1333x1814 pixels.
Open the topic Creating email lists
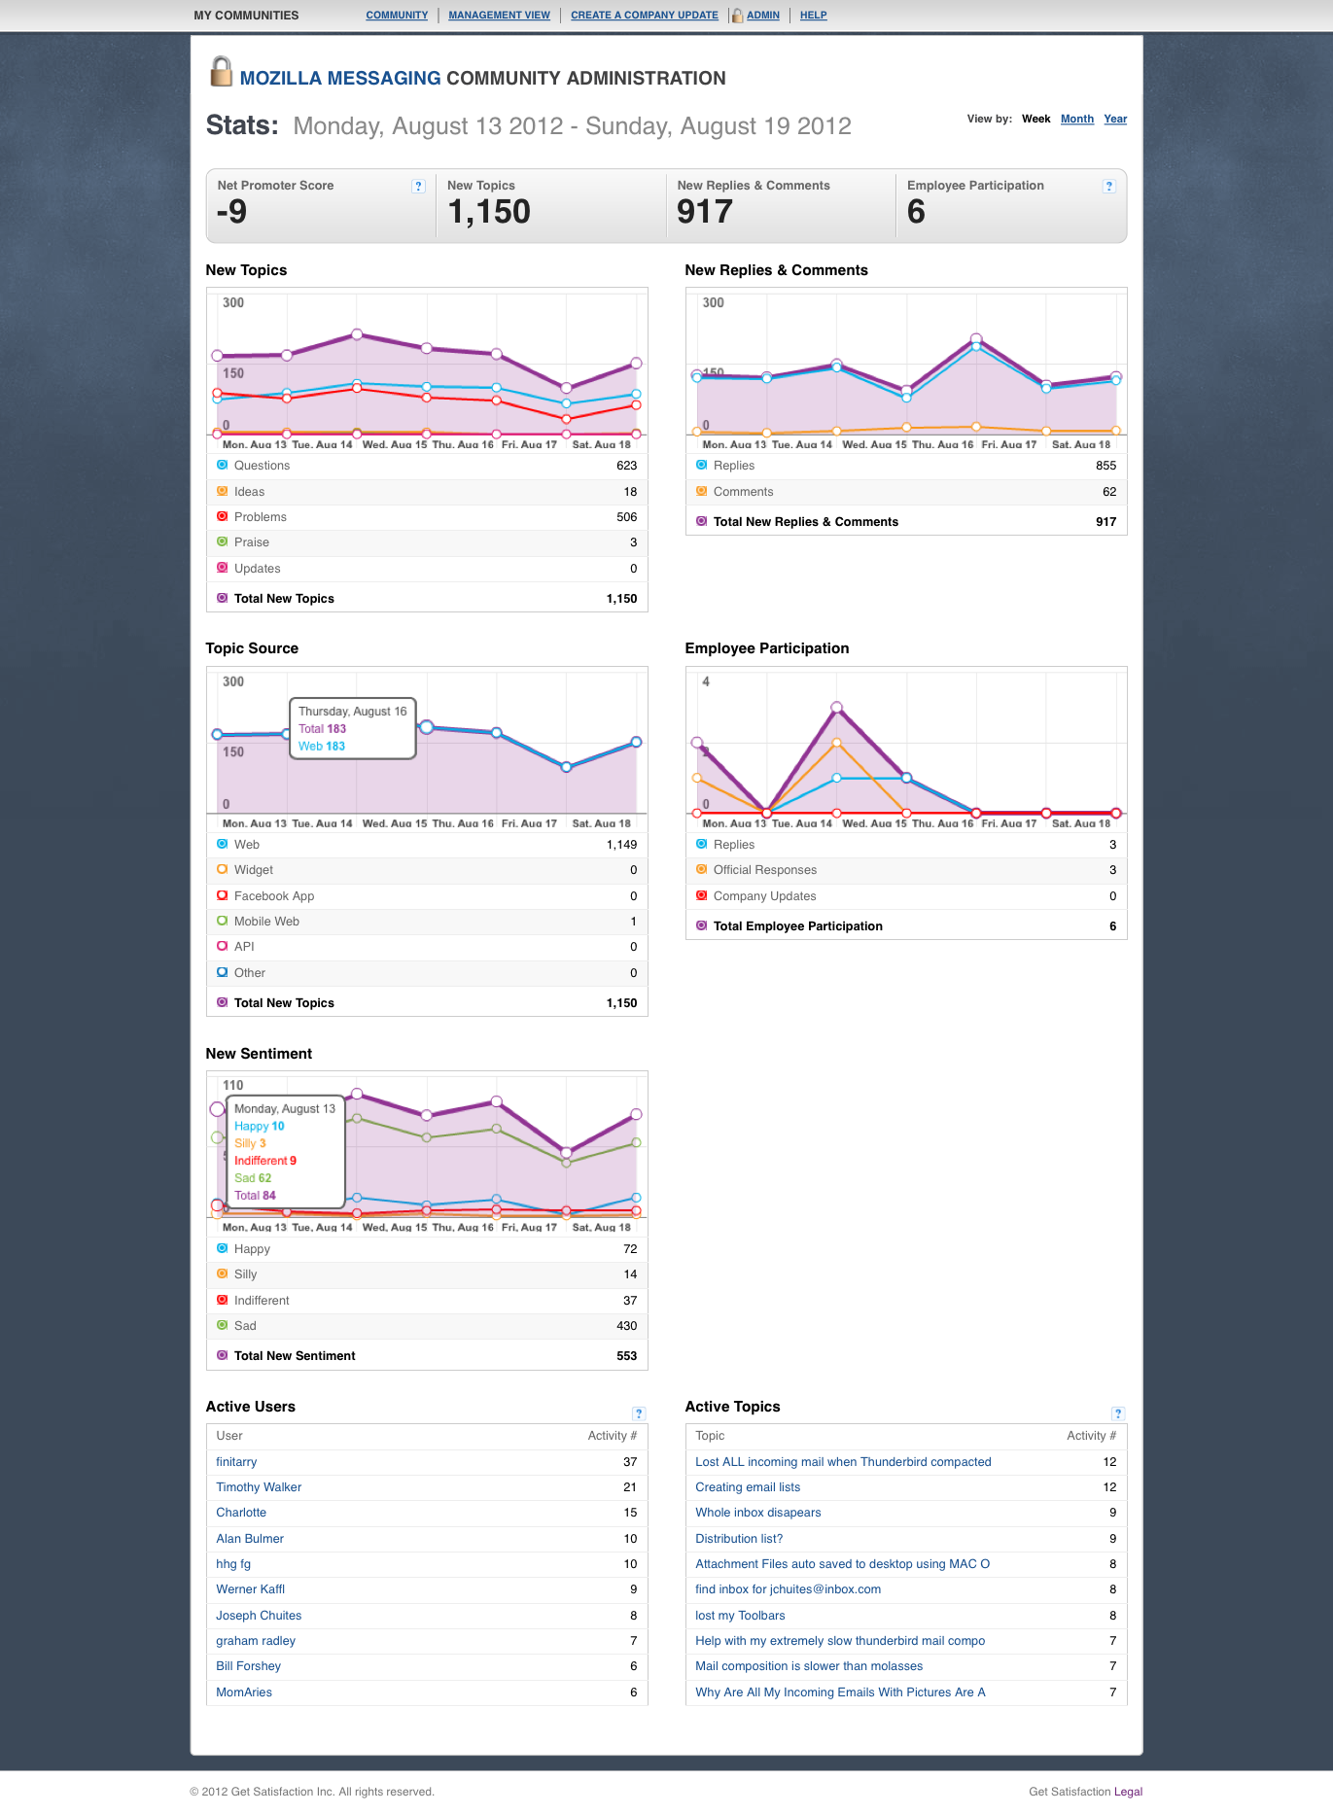click(748, 1487)
